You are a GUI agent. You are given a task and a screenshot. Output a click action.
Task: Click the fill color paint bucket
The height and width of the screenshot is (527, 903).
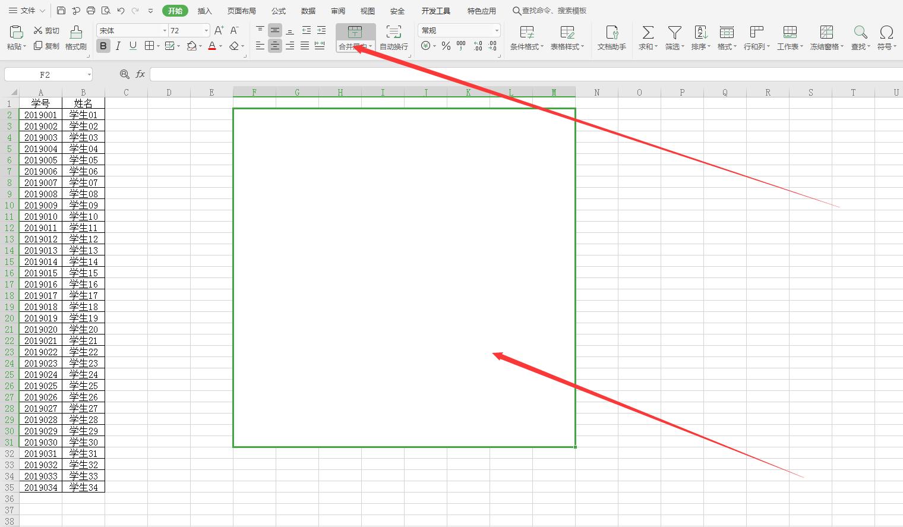coord(191,46)
